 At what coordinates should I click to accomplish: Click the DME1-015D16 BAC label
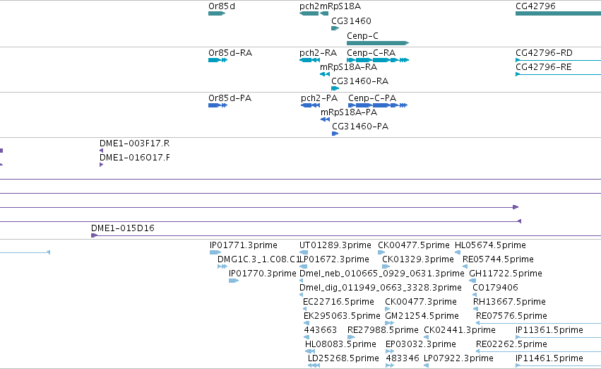coord(123,228)
